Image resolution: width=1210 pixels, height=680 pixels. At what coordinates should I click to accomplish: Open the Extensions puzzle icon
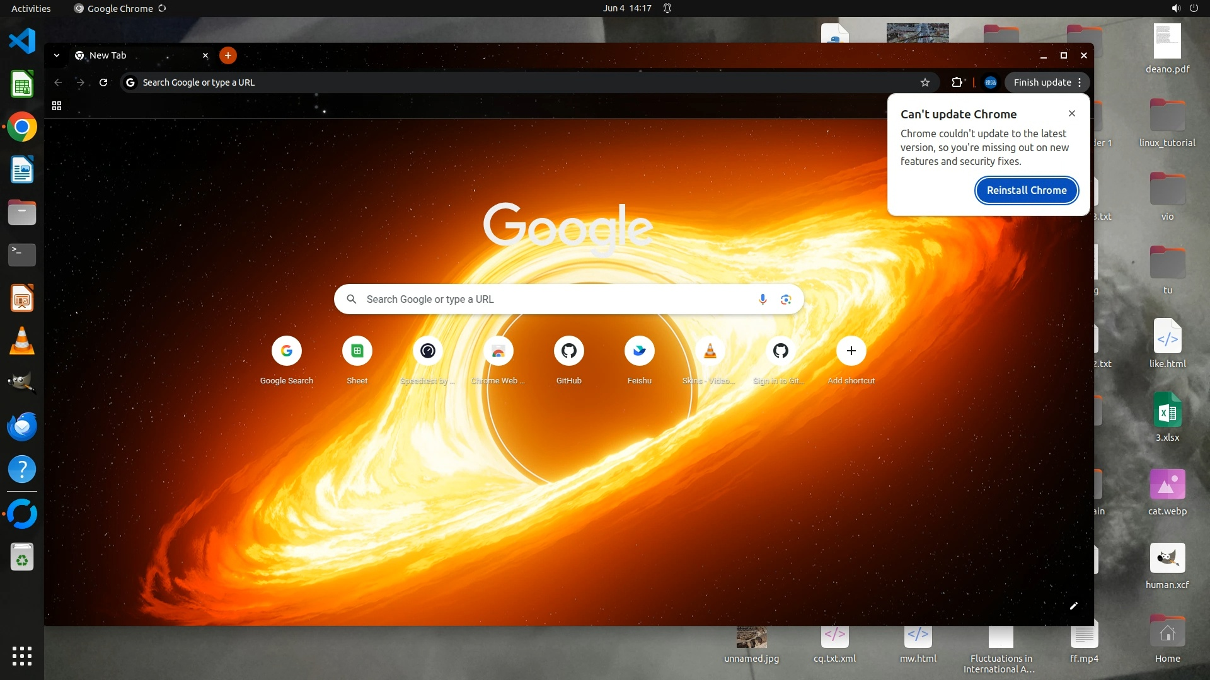[957, 82]
